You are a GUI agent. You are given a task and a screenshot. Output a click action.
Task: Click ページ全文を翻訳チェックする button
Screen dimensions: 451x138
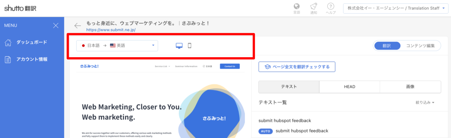[x=297, y=67]
